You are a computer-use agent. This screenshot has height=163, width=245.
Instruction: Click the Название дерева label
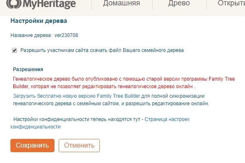(x=31, y=35)
